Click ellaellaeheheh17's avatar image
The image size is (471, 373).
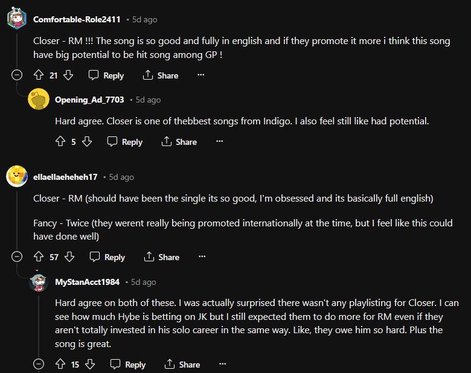(x=17, y=176)
